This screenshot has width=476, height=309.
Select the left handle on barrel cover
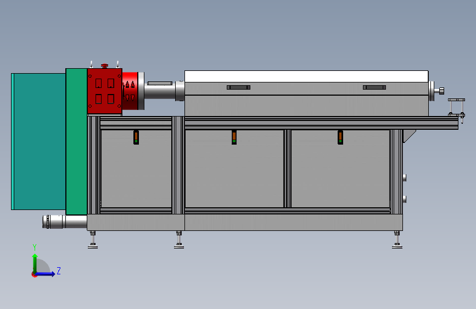point(239,87)
